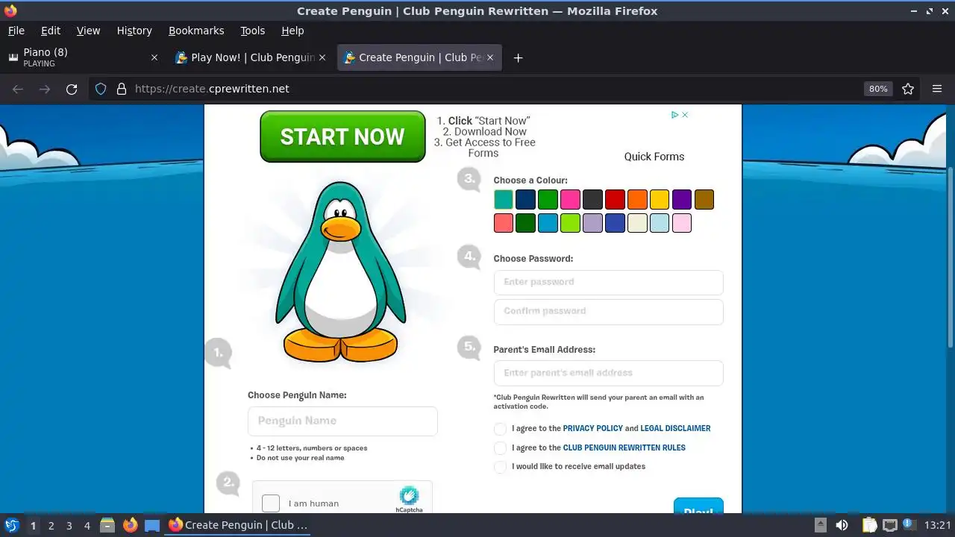Check the 'I am human' captcha box

[271, 503]
